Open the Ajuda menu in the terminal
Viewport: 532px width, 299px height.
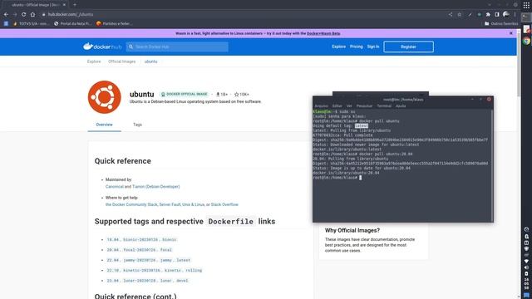(401, 106)
